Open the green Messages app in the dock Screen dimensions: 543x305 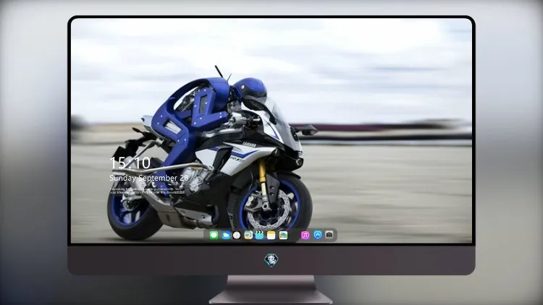click(x=214, y=235)
